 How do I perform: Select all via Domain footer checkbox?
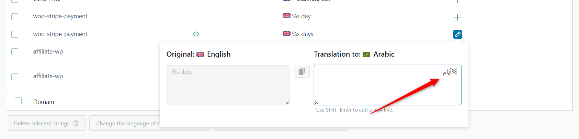point(18,101)
